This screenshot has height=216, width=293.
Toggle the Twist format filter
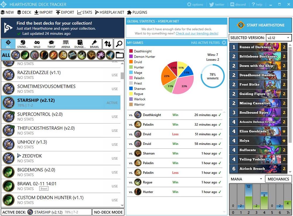coord(51,44)
